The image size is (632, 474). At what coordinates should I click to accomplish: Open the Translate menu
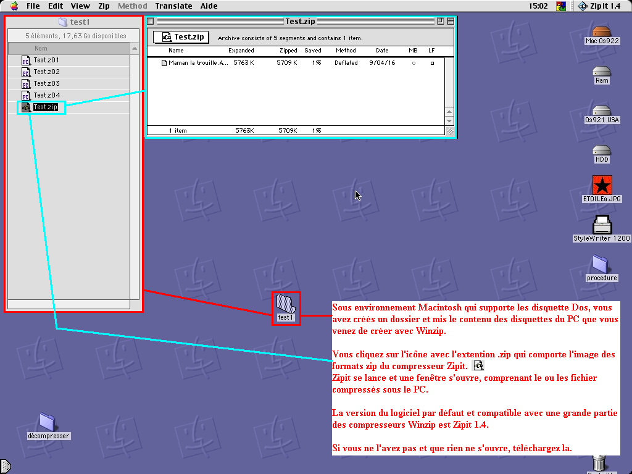(x=173, y=6)
